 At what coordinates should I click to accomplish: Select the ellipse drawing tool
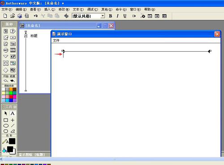pos(6,126)
